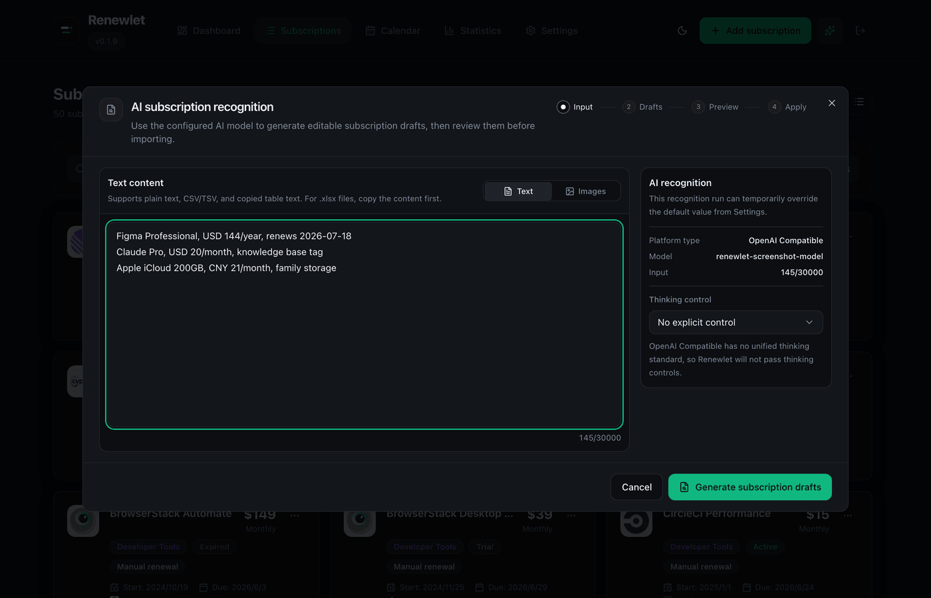Close the AI subscription recognition dialog
Viewport: 931px width, 598px height.
point(832,103)
